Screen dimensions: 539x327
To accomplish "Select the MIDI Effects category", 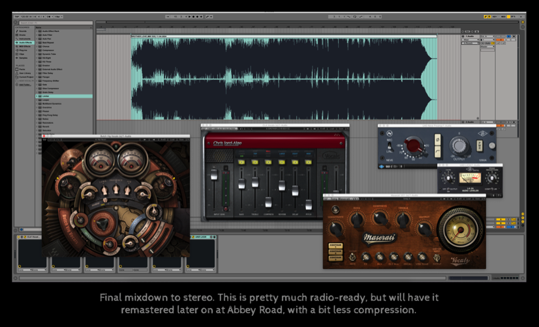I will click(24, 46).
